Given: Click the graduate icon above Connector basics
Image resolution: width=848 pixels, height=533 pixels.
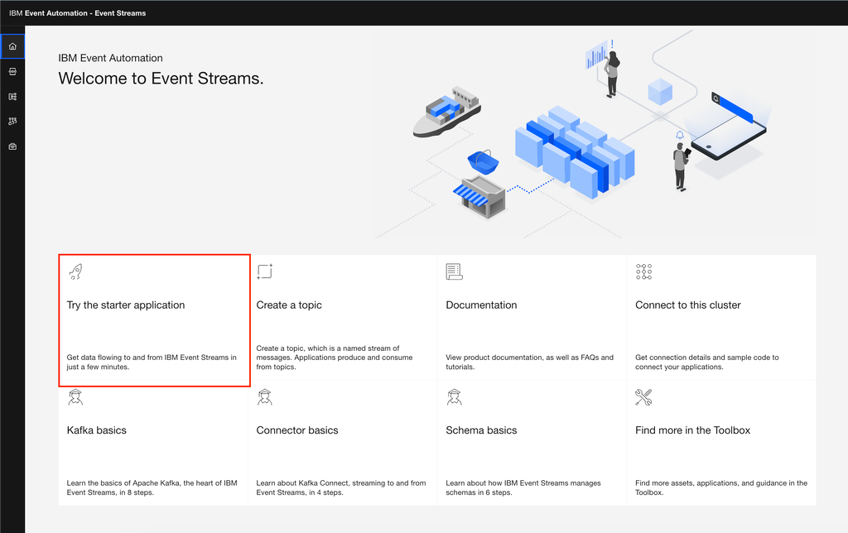Looking at the screenshot, I should pyautogui.click(x=265, y=396).
